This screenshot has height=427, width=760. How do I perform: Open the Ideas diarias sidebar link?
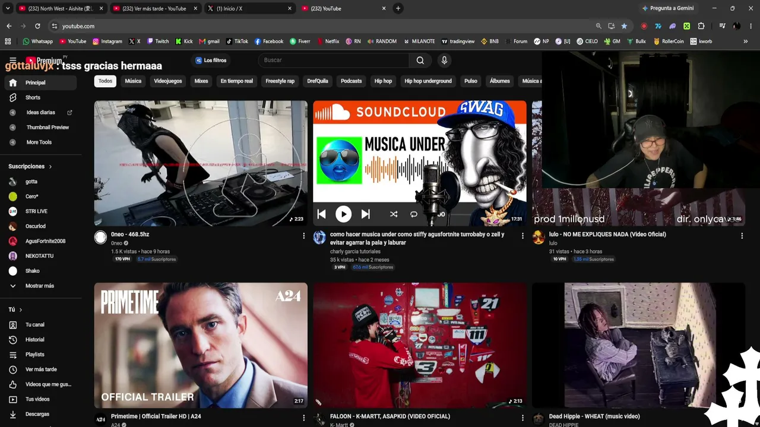[40, 112]
